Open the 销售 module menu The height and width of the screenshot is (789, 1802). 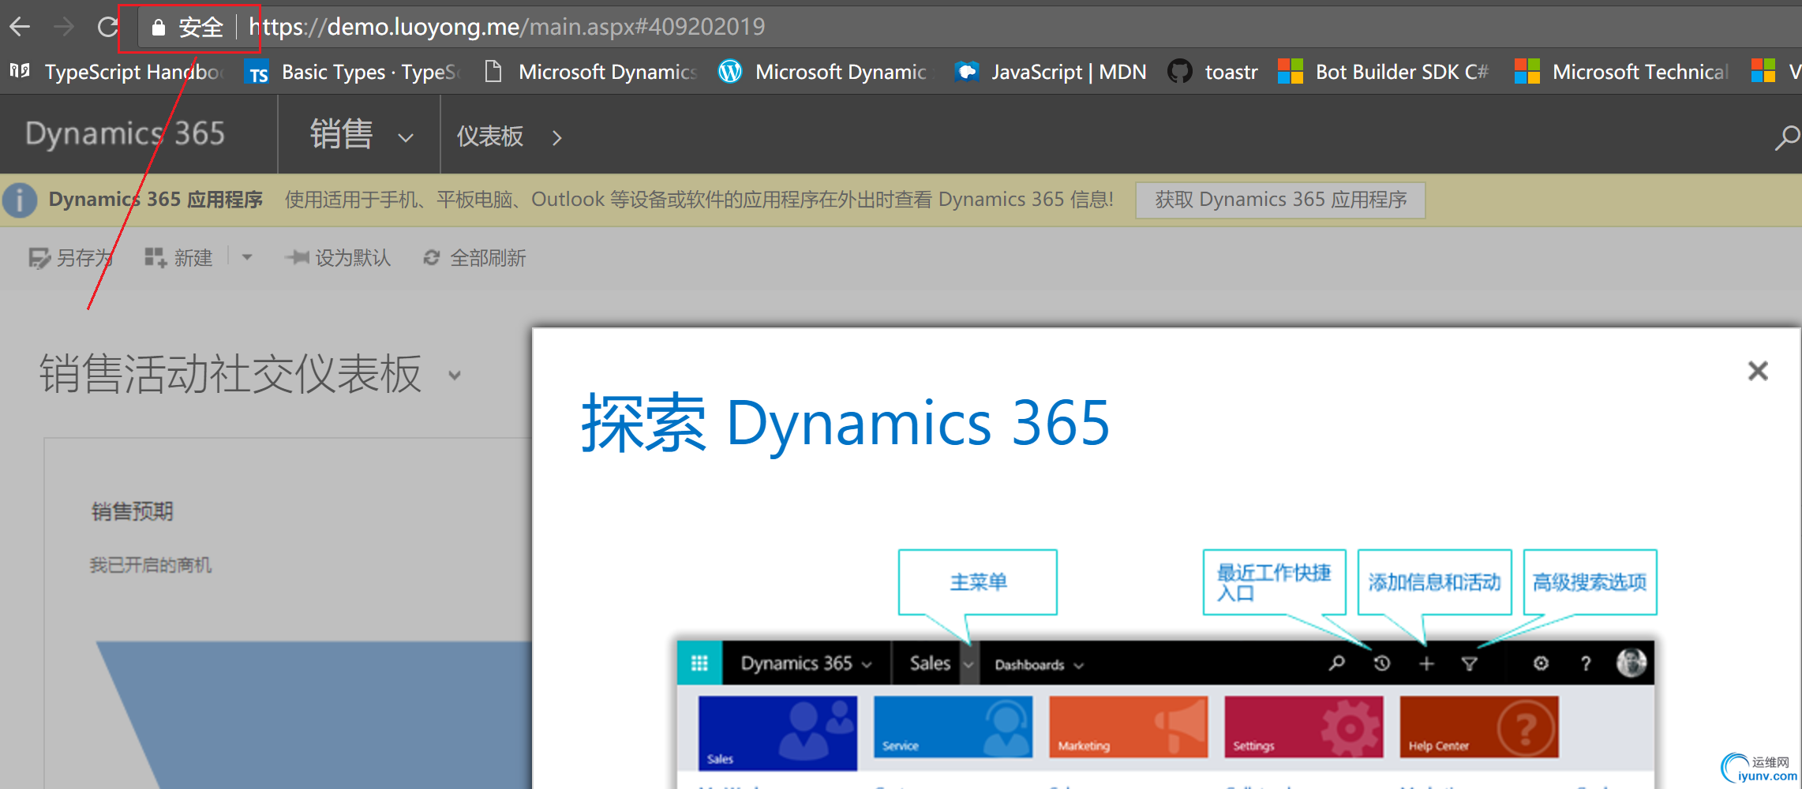point(342,134)
